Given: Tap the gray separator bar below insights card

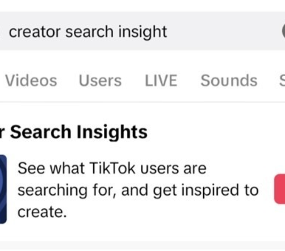Looking at the screenshot, I should tap(142, 245).
